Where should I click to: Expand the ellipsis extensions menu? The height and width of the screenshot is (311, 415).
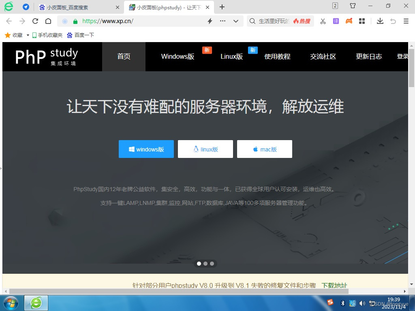tap(222, 21)
